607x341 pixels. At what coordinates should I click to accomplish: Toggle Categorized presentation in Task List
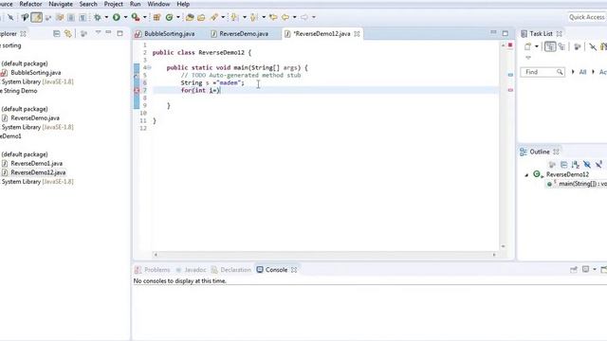click(550, 46)
